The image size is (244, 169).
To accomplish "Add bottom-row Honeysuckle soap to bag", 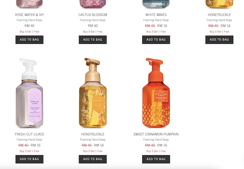I will pos(93,159).
